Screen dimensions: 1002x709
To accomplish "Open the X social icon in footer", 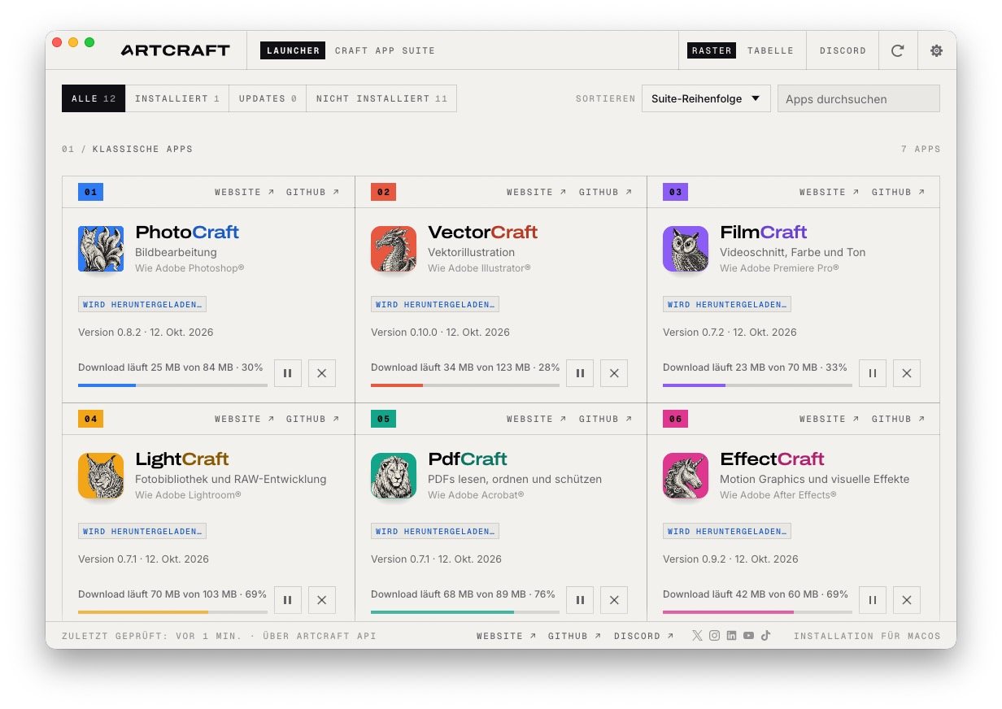I will [x=697, y=636].
